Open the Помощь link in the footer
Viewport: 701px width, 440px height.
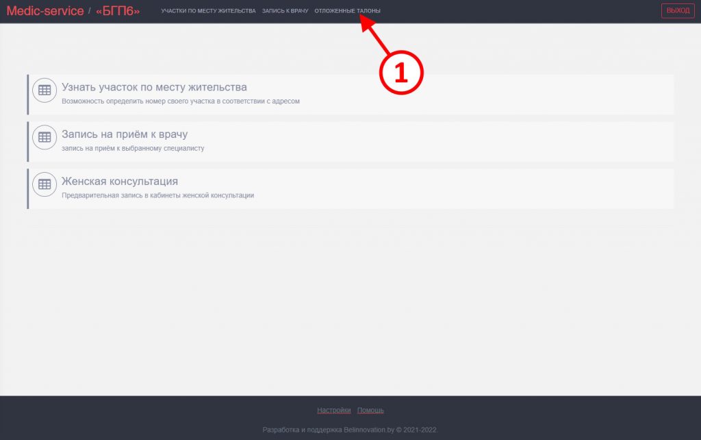coord(370,411)
